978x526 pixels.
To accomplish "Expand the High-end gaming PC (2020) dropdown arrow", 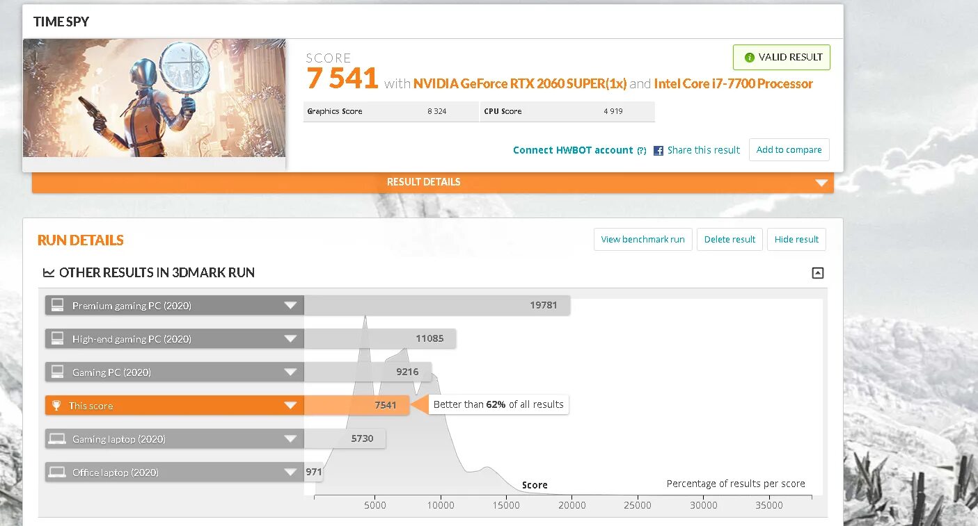I will 290,339.
